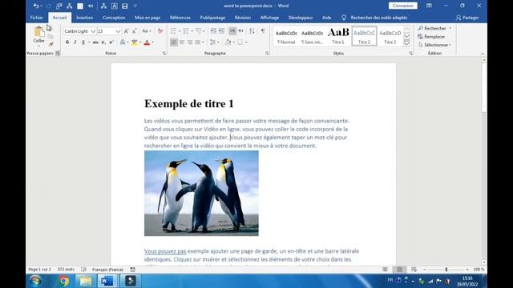This screenshot has width=513, height=288.
Task: Open the font size 13 dropdown
Action: 118,31
